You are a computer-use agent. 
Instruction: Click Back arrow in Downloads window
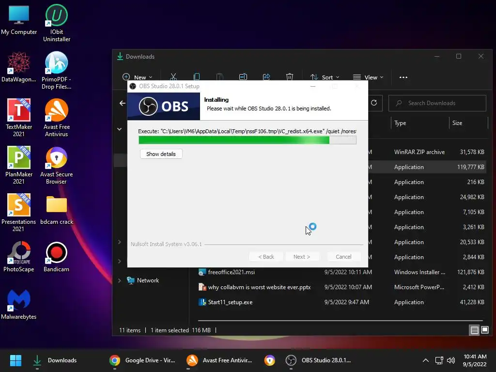[x=123, y=103]
